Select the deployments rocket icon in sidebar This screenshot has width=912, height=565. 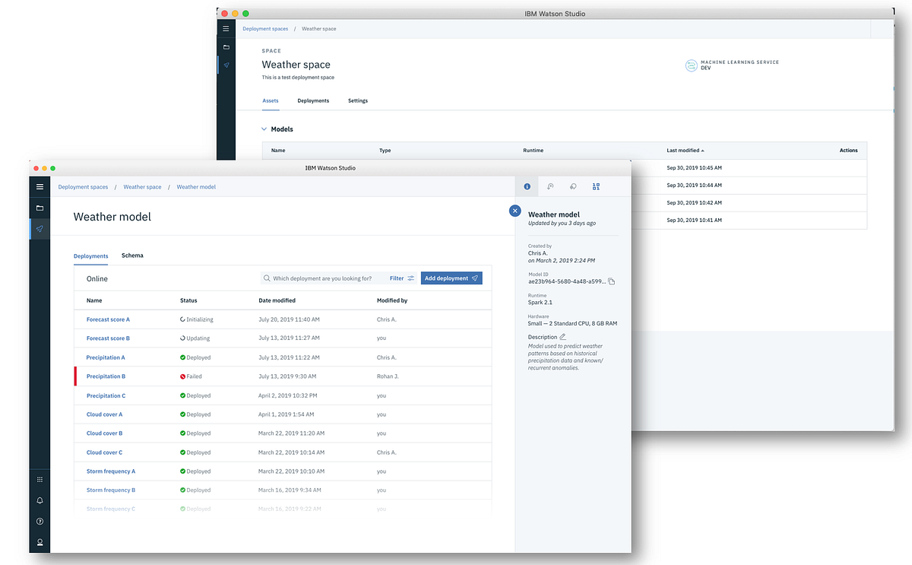coord(40,228)
